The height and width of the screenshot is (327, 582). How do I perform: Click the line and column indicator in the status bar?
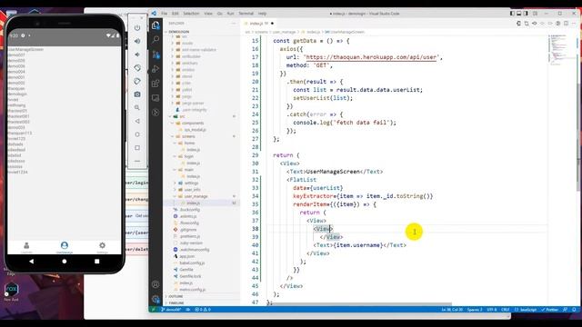tap(452, 309)
